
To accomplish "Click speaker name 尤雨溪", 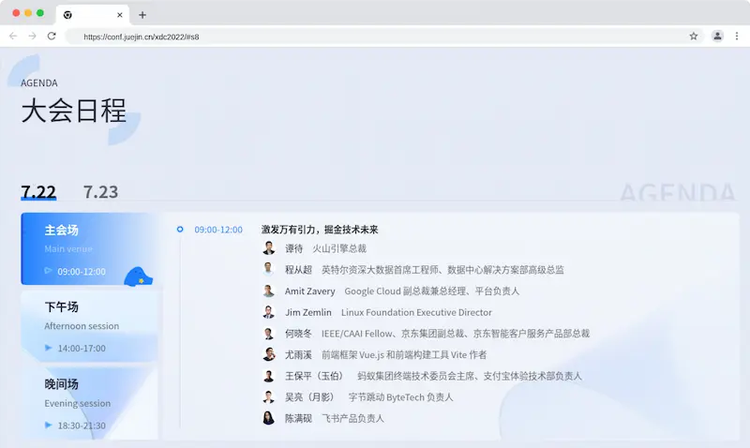I will pyautogui.click(x=298, y=355).
